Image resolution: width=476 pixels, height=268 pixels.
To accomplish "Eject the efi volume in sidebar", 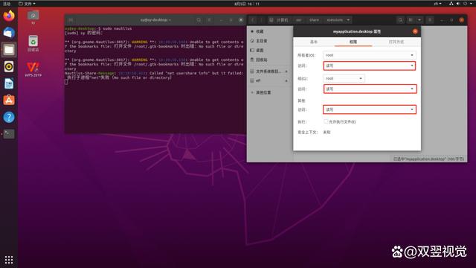I will [x=286, y=81].
